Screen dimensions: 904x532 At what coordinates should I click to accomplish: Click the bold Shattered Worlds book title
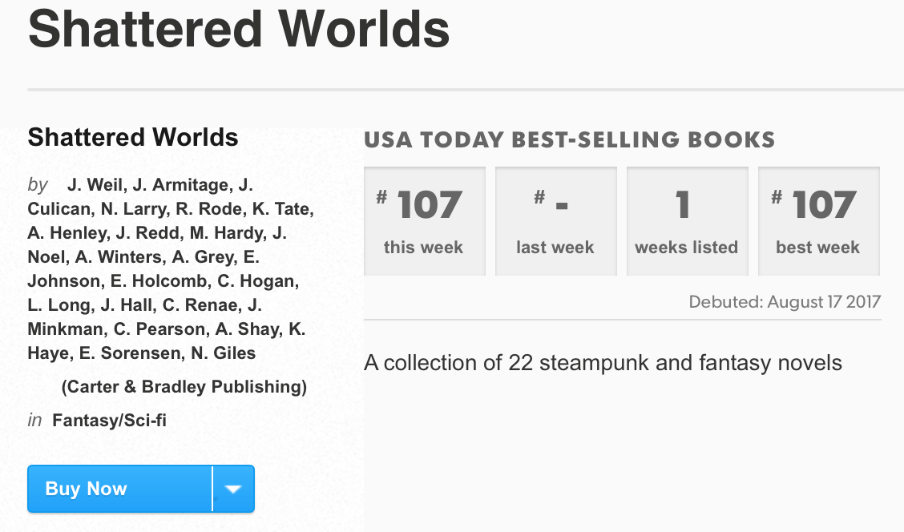(x=133, y=137)
